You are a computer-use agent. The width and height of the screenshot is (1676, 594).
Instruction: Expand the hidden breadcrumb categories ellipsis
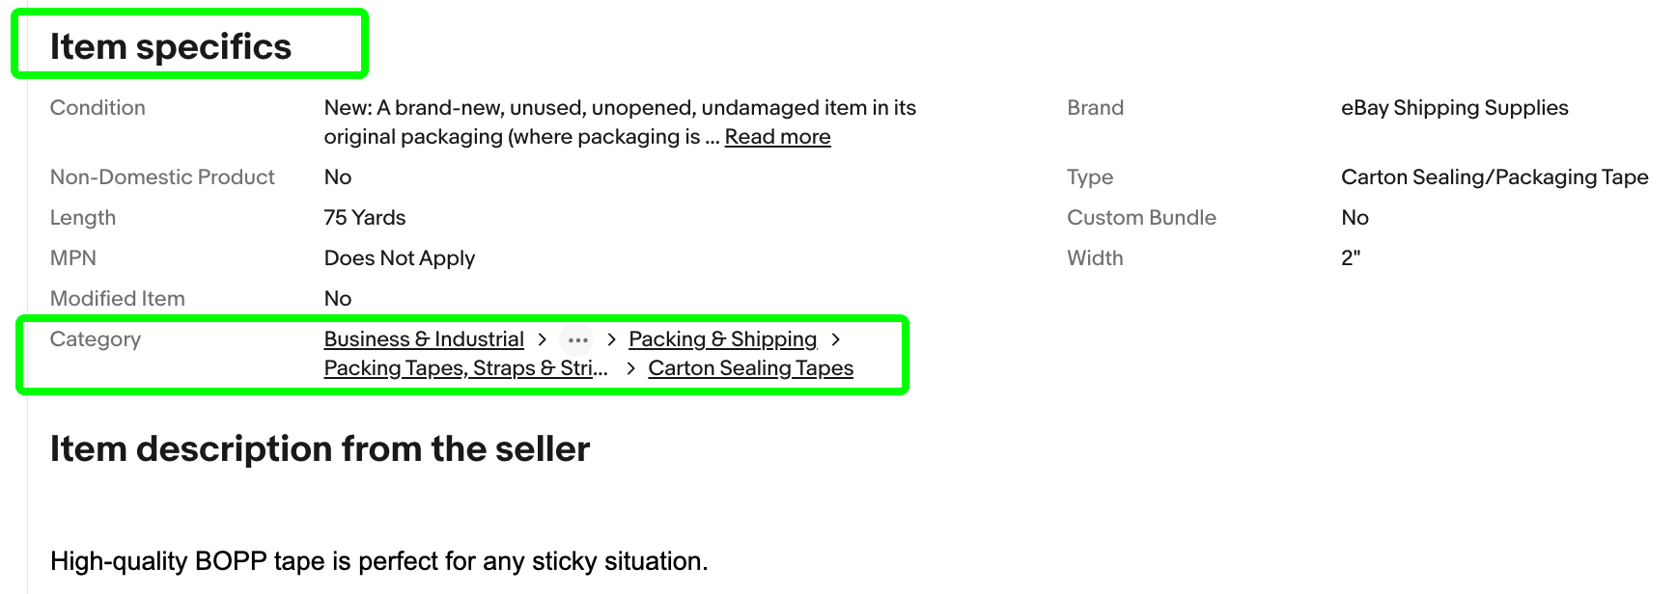[577, 338]
